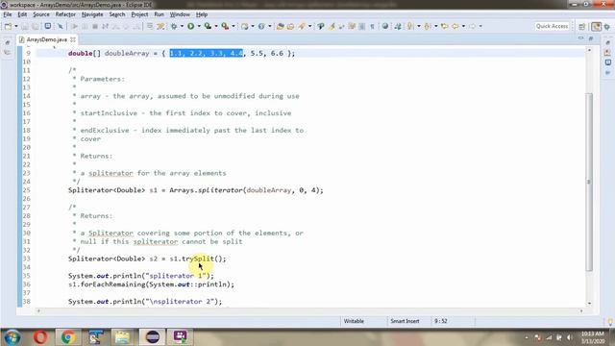
Task: Click the vertical scrollbar down arrow
Action: tap(589, 304)
